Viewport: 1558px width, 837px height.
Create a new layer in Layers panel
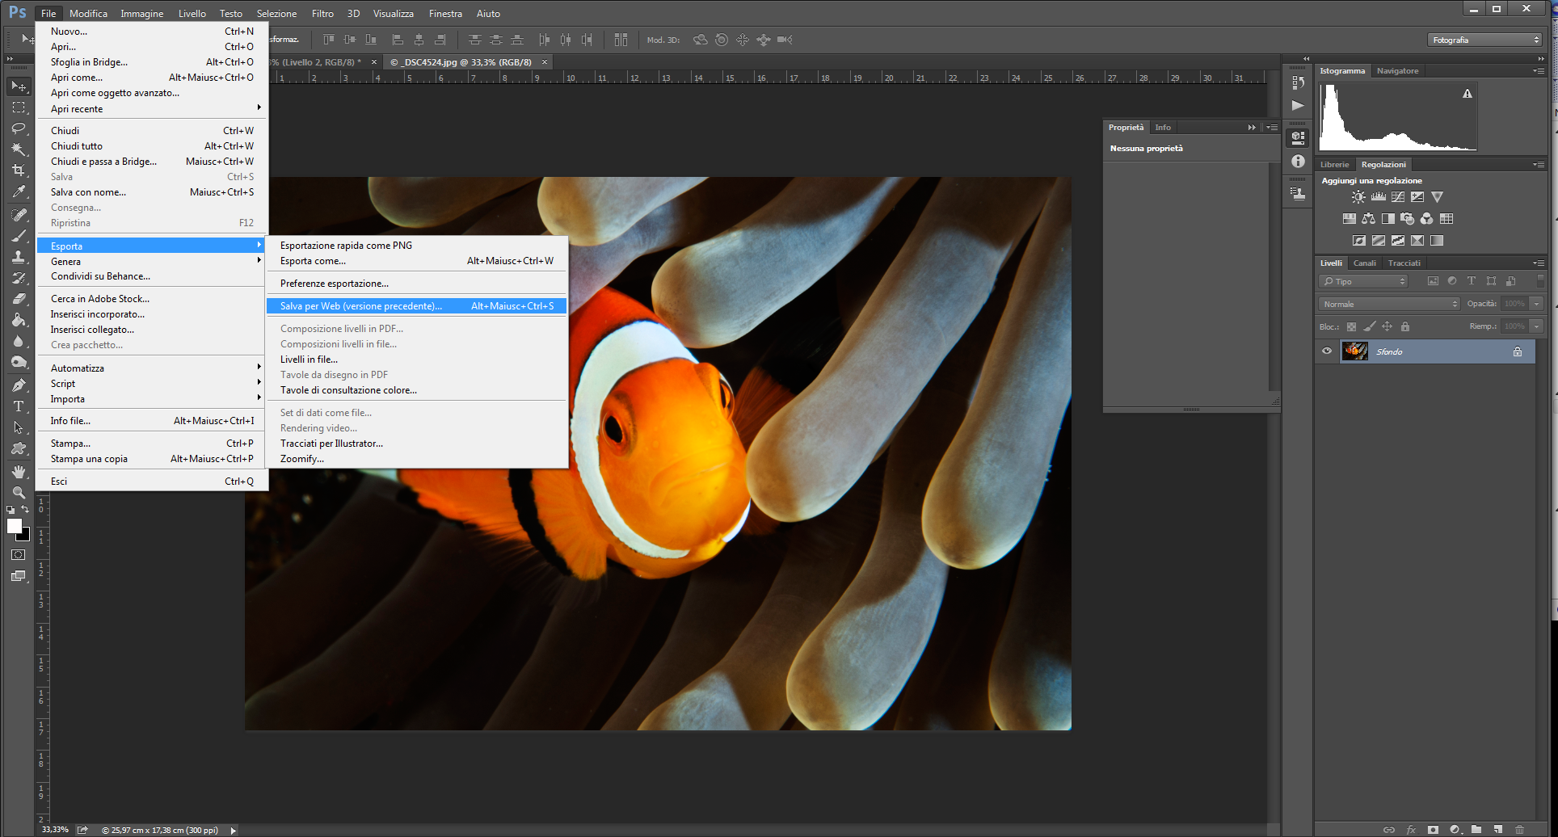click(x=1497, y=830)
